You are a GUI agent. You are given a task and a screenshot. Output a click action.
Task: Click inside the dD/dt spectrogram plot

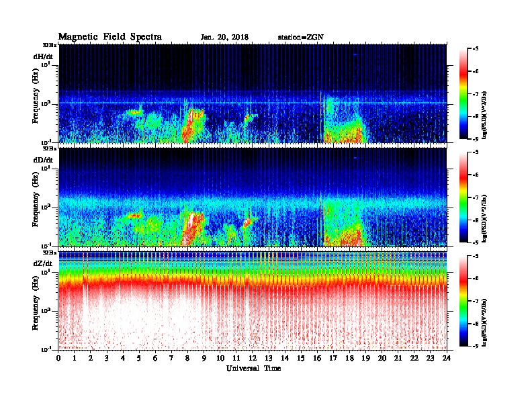click(x=253, y=197)
